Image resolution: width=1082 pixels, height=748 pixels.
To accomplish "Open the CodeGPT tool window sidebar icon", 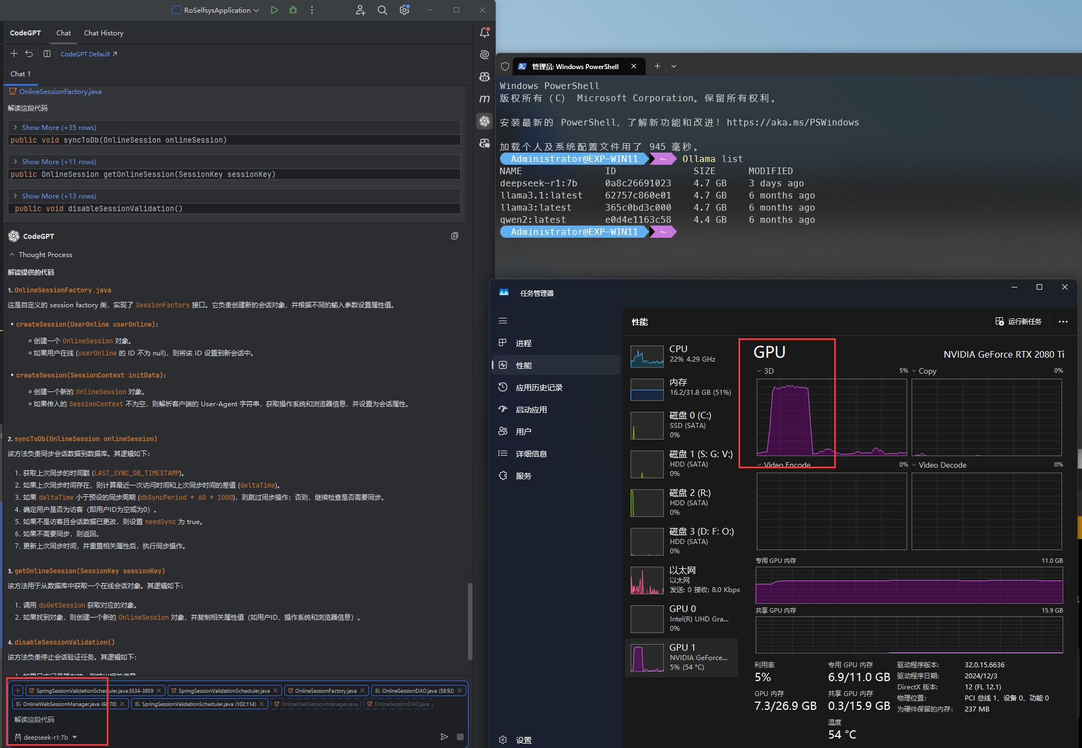I will (485, 121).
